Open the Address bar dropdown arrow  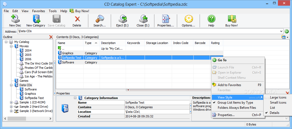tap(281, 31)
